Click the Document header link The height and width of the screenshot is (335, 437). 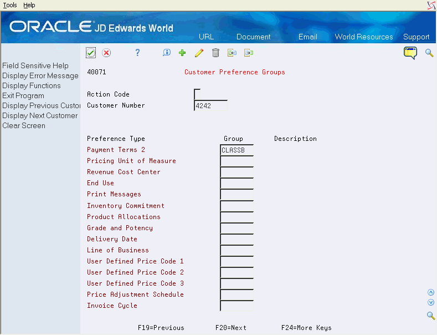tap(253, 37)
